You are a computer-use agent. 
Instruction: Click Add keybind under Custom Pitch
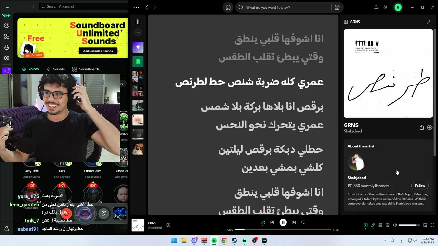(x=93, y=177)
